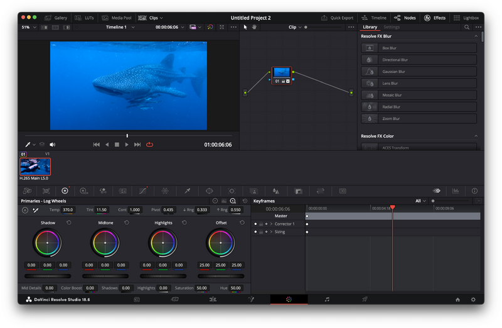Select the H.265 clip thumbnail
This screenshot has width=502, height=328.
(35, 166)
